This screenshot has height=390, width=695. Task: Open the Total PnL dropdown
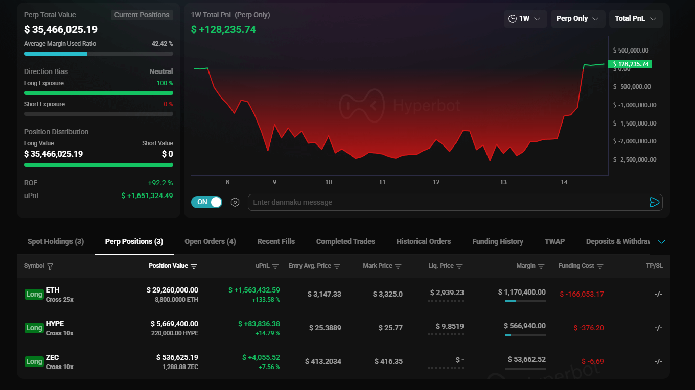[x=635, y=19]
